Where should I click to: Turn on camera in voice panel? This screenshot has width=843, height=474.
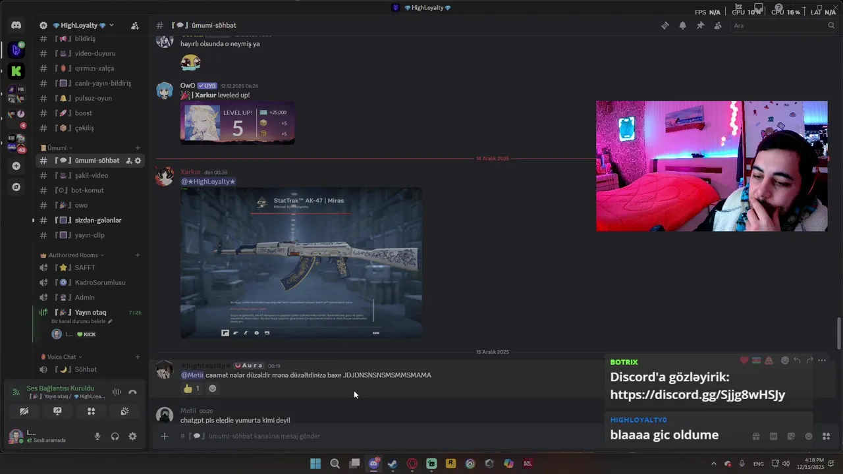(x=24, y=411)
